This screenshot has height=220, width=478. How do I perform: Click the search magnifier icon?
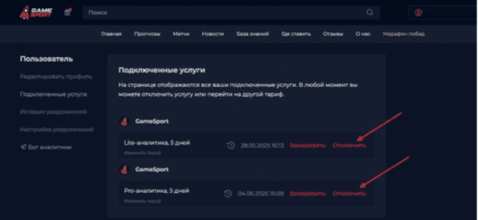point(370,13)
